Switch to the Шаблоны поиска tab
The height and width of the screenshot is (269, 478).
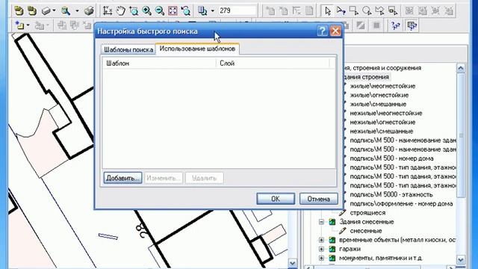(x=128, y=50)
